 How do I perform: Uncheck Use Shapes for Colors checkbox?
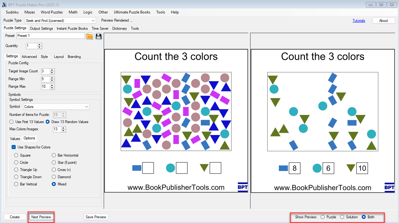click(x=14, y=147)
